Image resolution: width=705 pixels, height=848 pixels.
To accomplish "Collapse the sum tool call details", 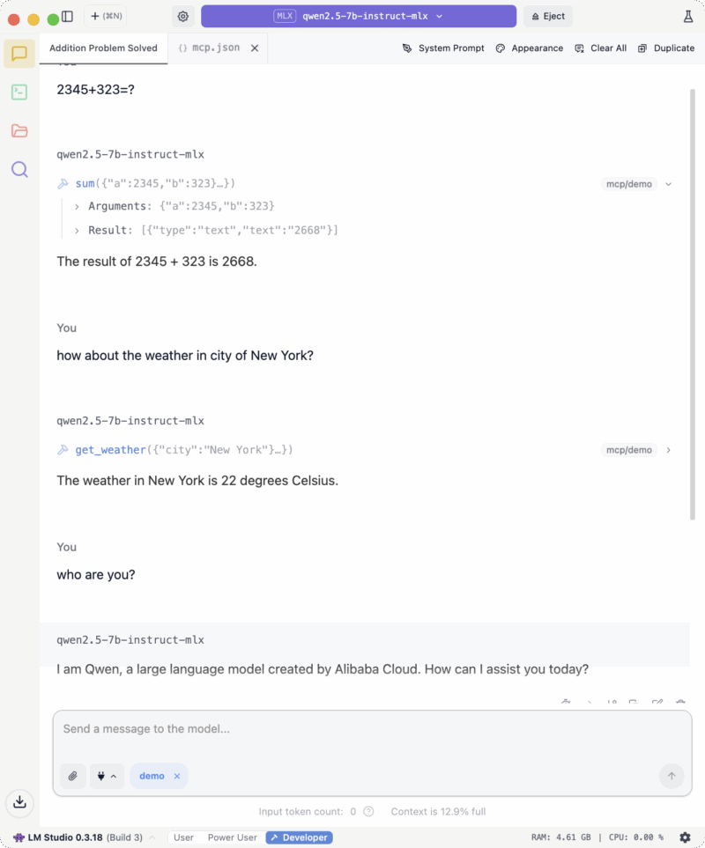I will click(669, 184).
